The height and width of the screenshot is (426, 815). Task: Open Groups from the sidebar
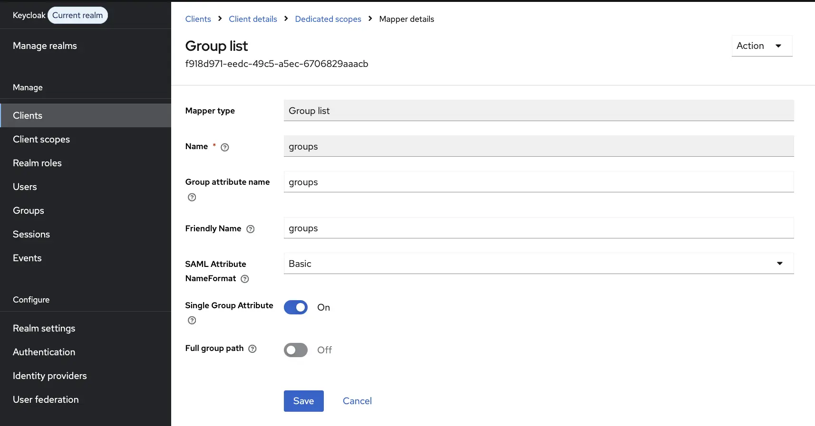click(x=86, y=210)
